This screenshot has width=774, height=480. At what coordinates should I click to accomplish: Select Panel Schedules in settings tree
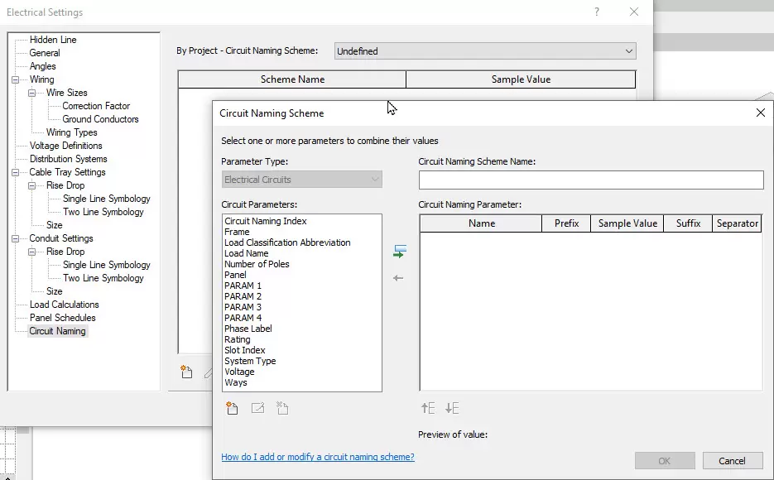(x=62, y=318)
